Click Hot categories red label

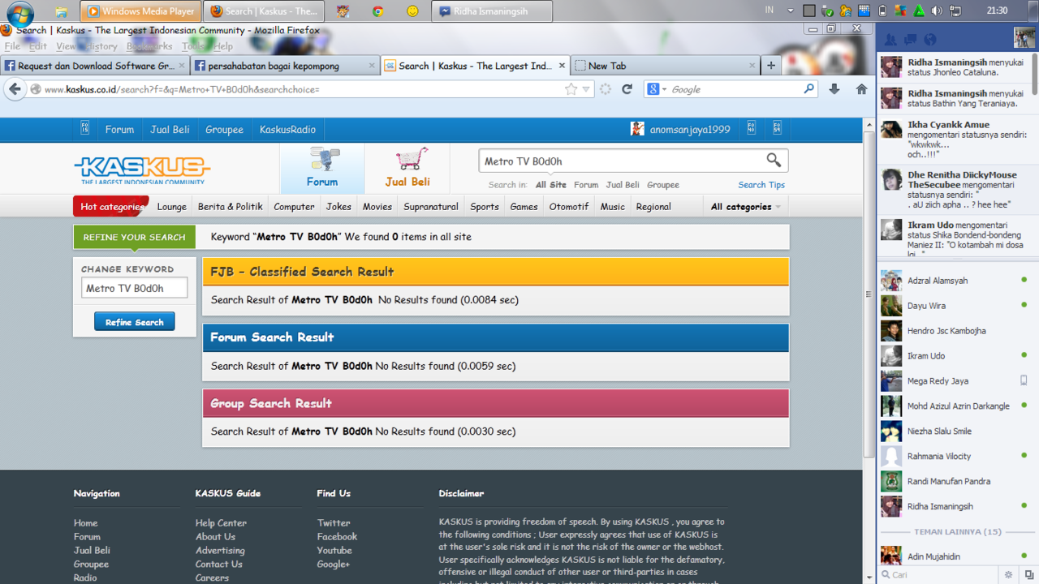pos(111,206)
